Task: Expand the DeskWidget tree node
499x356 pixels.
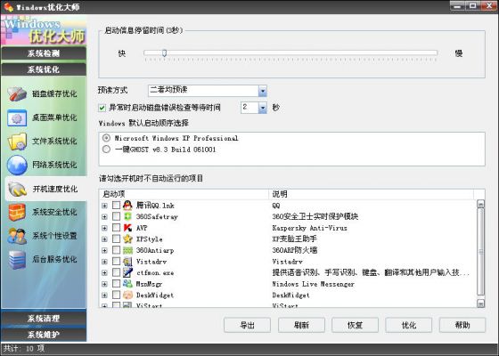Action: 104,295
